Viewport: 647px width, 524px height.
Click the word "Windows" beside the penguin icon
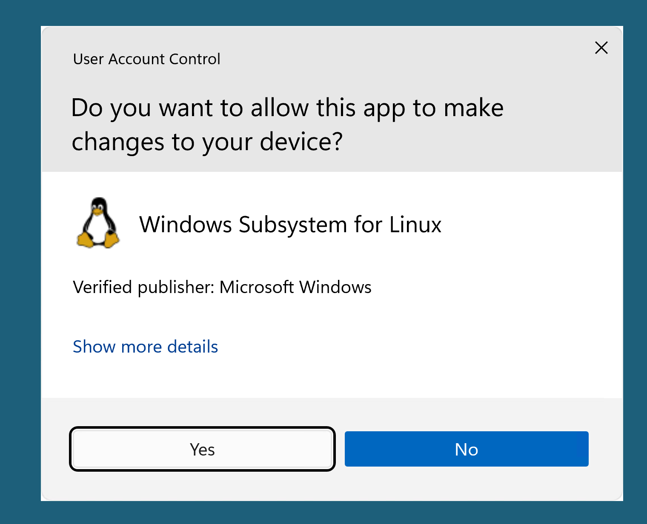(185, 225)
